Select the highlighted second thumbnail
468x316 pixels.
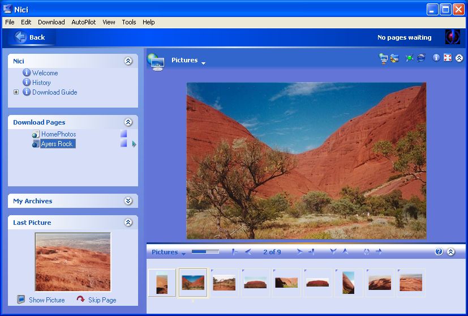click(x=193, y=283)
